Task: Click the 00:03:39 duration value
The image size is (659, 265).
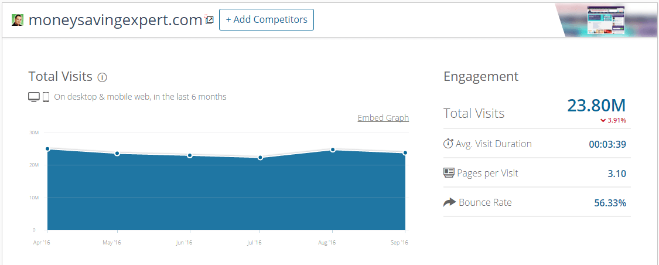Action: coord(607,145)
